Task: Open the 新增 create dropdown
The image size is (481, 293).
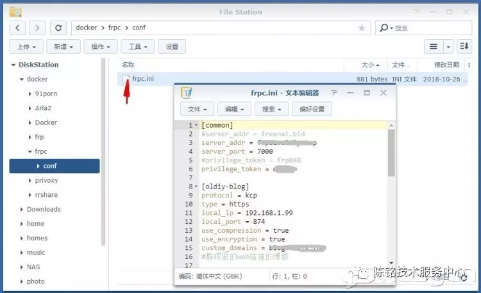Action: (x=63, y=47)
